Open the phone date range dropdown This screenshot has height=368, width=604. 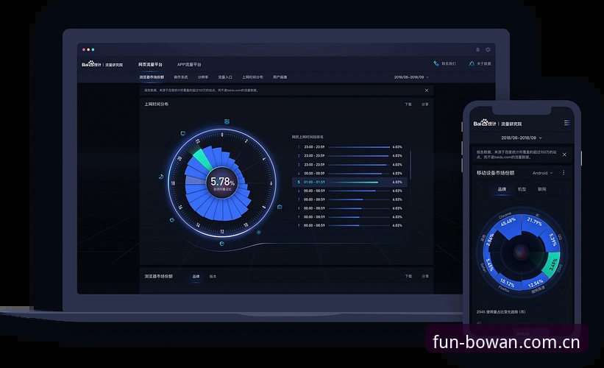click(x=521, y=138)
